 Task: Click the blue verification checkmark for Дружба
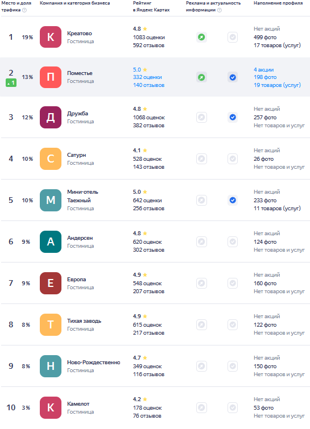[x=233, y=118]
